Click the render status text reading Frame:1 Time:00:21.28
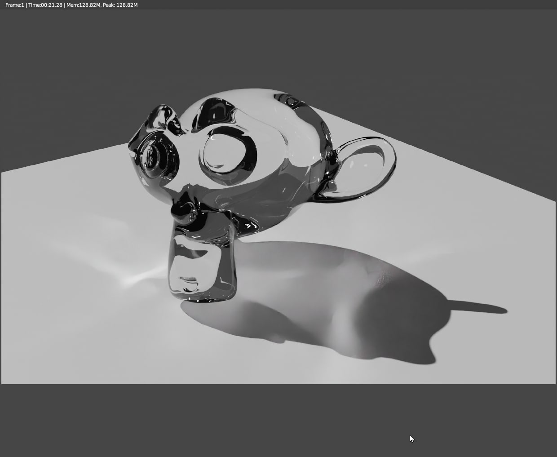557x457 pixels. (x=71, y=5)
